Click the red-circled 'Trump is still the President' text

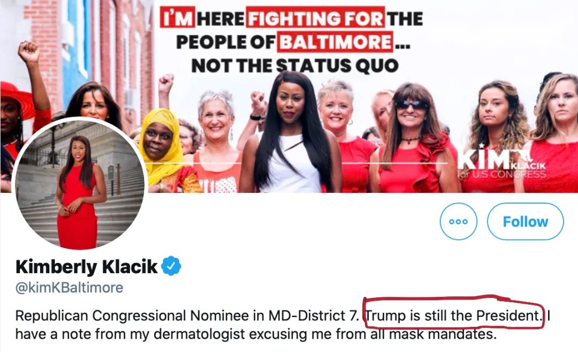[x=453, y=316]
